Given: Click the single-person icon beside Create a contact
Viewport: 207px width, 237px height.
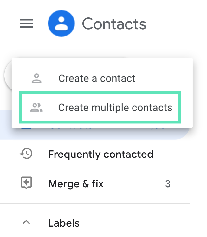Looking at the screenshot, I should 37,78.
